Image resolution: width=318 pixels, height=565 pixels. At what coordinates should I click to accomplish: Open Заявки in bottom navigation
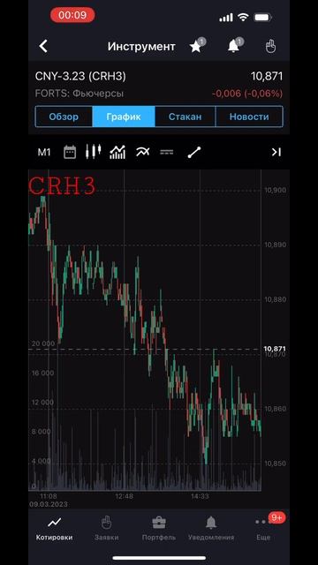pyautogui.click(x=106, y=529)
